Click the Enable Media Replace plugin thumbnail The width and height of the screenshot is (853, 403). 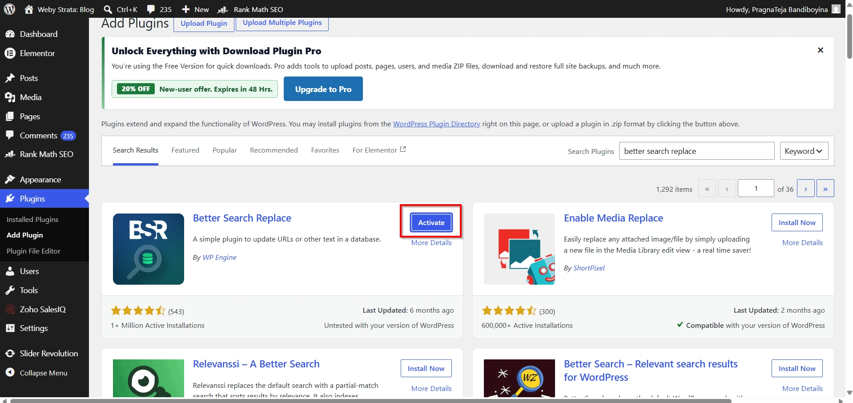[519, 249]
